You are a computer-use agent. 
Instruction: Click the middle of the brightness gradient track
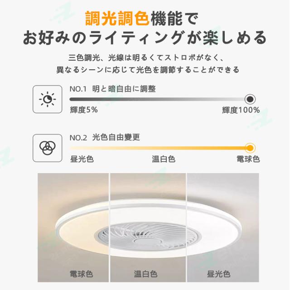click(160, 99)
